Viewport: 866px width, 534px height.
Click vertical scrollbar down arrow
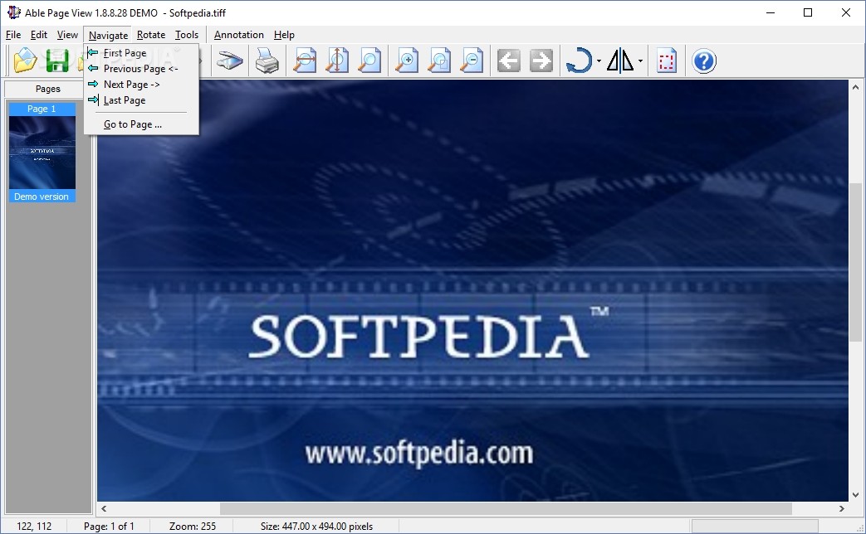coord(855,495)
